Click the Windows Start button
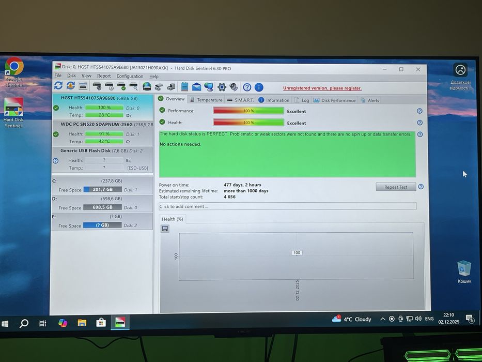482x362 pixels. coord(5,324)
